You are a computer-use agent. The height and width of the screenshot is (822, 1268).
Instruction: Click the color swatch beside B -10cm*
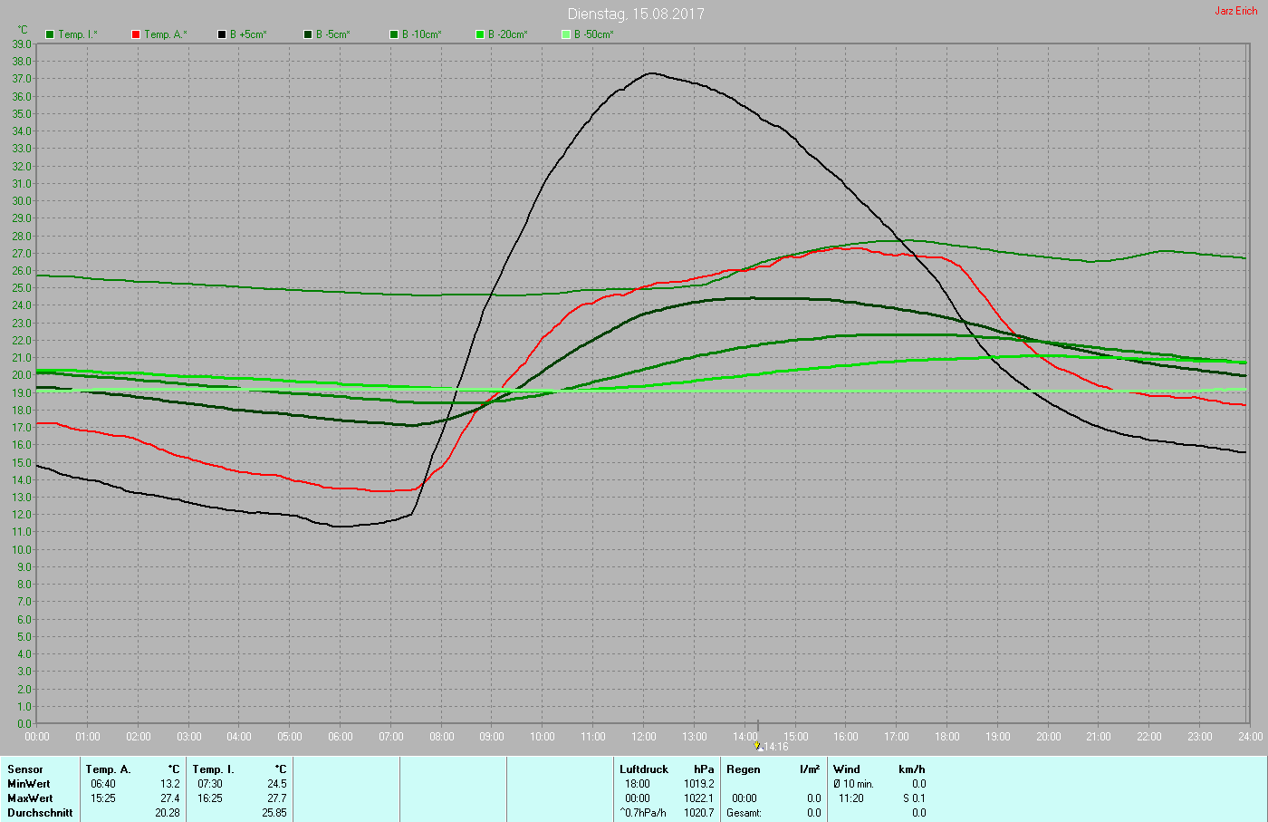pyautogui.click(x=394, y=34)
